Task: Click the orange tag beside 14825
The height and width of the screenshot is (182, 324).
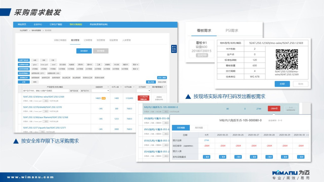Action: (103, 98)
